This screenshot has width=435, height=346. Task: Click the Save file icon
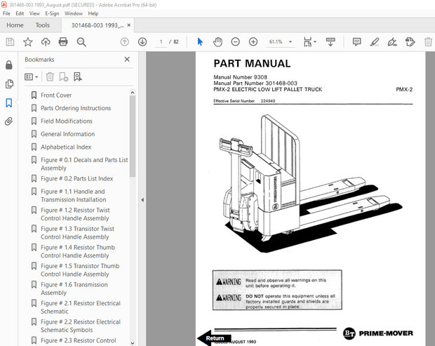(10, 42)
